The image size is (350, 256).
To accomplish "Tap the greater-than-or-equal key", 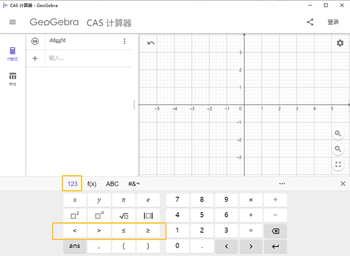I will [148, 231].
